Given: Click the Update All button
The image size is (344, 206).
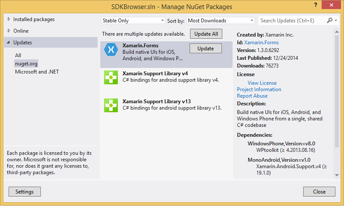Looking at the screenshot, I should click(x=206, y=34).
